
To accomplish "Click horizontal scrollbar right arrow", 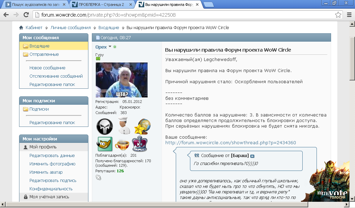I will pos(347,205).
